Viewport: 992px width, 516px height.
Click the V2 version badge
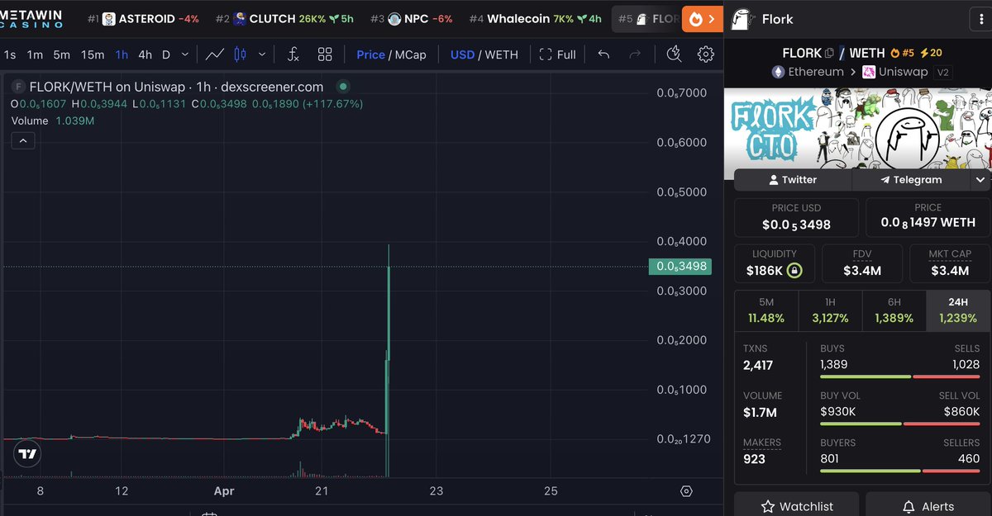pyautogui.click(x=942, y=72)
